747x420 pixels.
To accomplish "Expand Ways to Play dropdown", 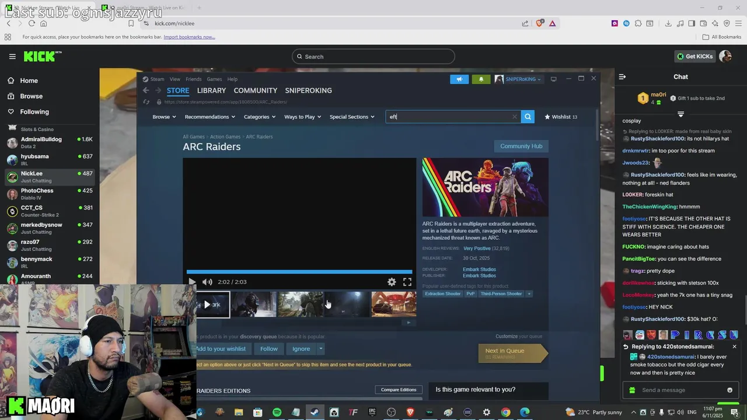I will (x=302, y=117).
